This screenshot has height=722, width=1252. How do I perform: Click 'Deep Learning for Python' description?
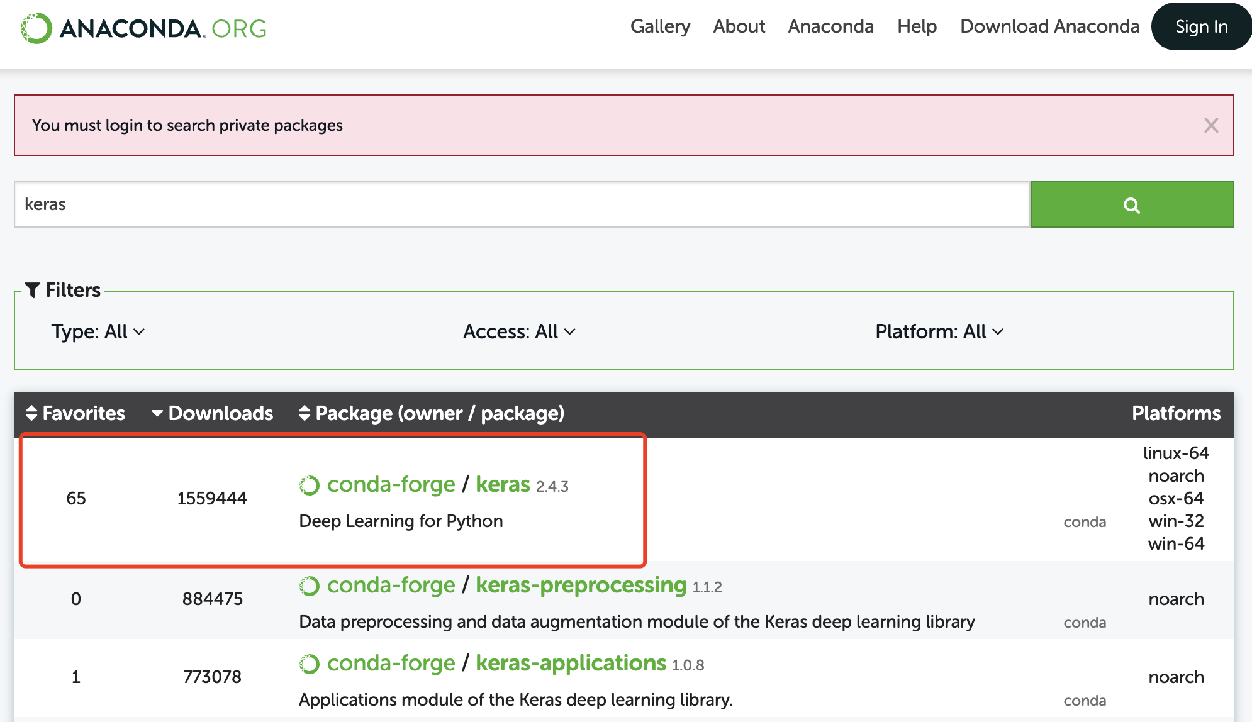pyautogui.click(x=401, y=521)
